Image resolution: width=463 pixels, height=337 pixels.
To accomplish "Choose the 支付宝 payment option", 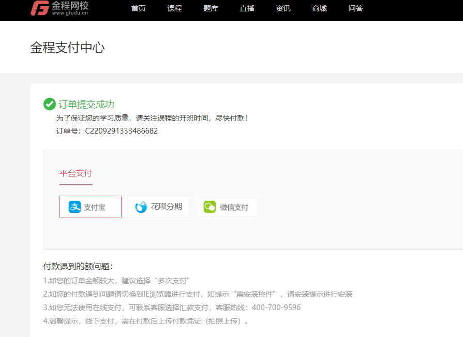I will point(91,207).
